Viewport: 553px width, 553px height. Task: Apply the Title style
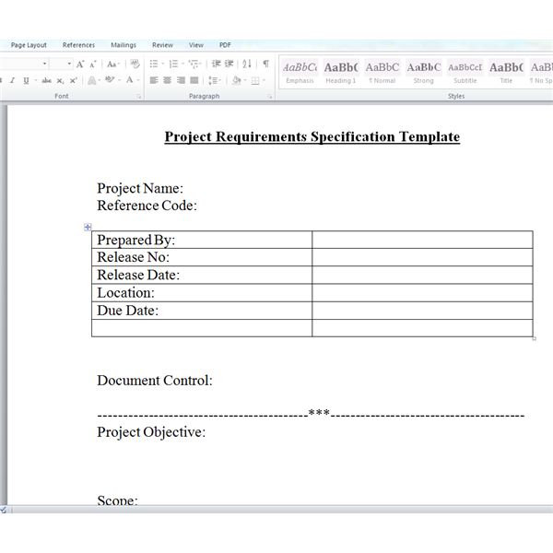pyautogui.click(x=506, y=72)
